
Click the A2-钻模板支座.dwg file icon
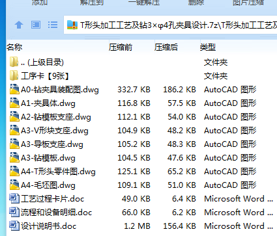(14, 116)
